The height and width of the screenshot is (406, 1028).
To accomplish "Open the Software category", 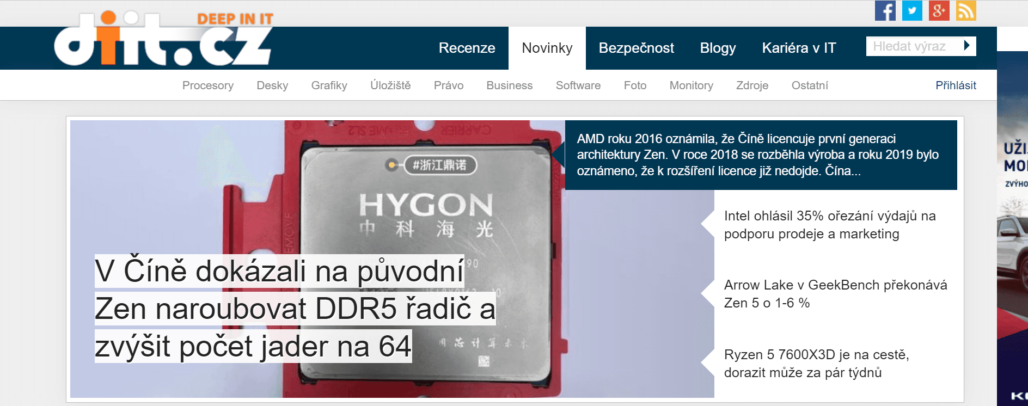I will click(578, 85).
